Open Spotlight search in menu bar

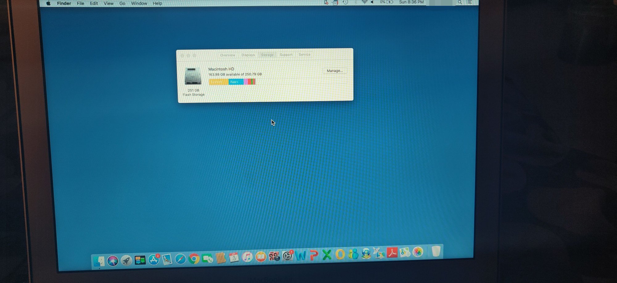click(460, 2)
